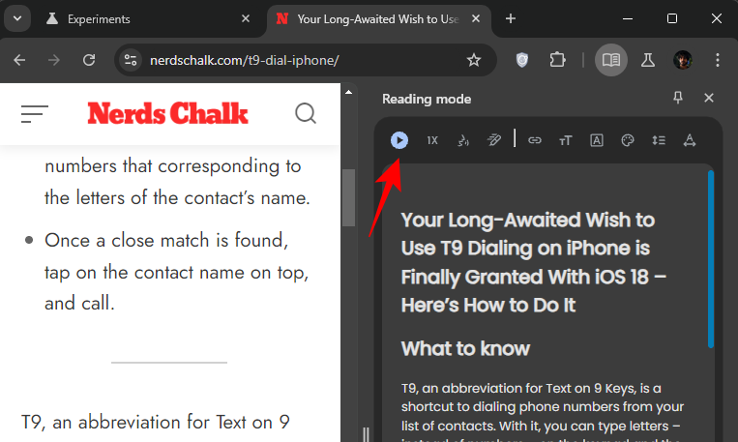The width and height of the screenshot is (738, 442).
Task: Open the color theme palette
Action: [627, 140]
